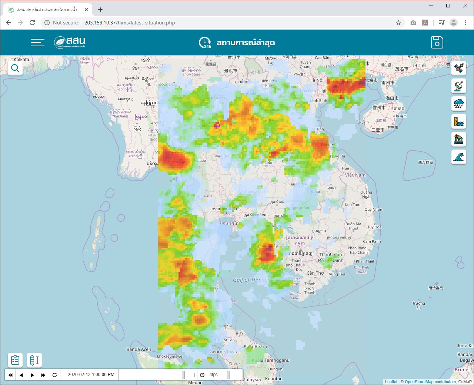The image size is (474, 385).
Task: Click the 2020-02-12 1:00:00 PM timestamp
Action: point(91,375)
